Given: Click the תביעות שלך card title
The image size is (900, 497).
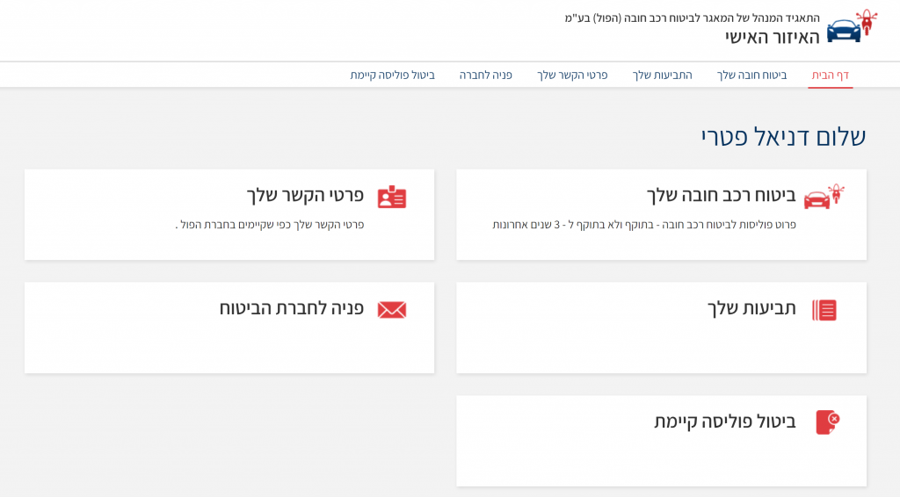Looking at the screenshot, I should 751,308.
